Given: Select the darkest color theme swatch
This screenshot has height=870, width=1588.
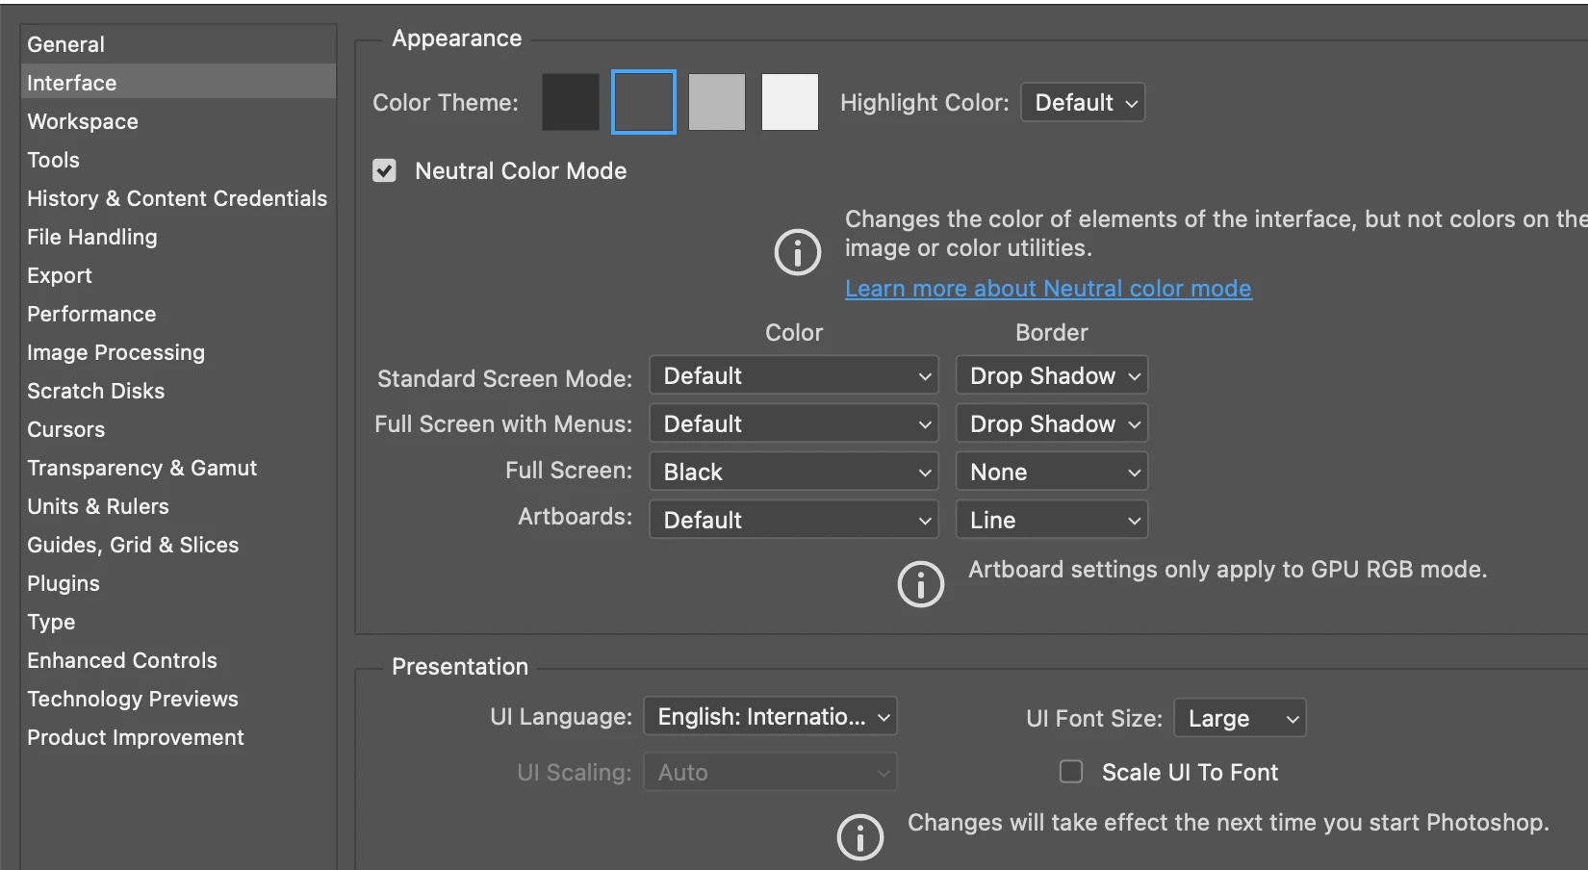Looking at the screenshot, I should (x=571, y=102).
